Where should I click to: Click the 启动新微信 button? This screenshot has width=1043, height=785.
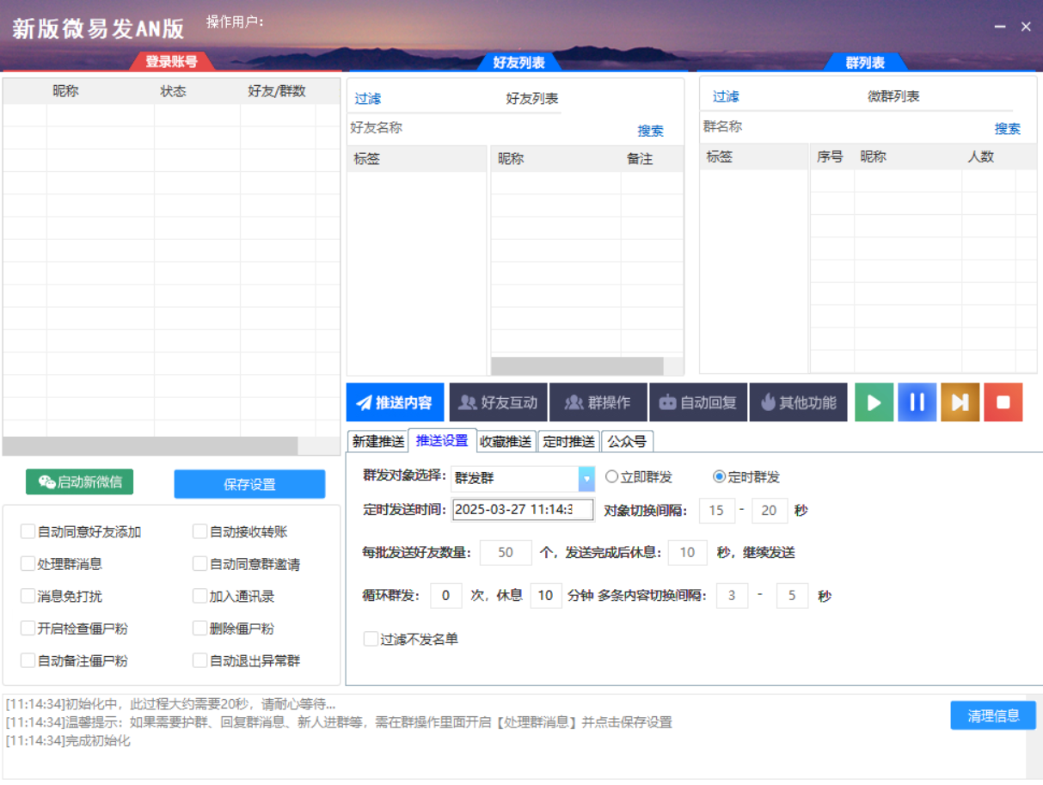click(80, 482)
